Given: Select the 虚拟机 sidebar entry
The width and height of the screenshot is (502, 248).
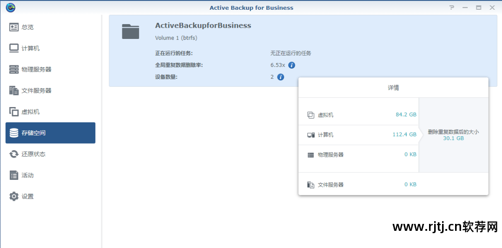Looking at the screenshot, I should 50,112.
